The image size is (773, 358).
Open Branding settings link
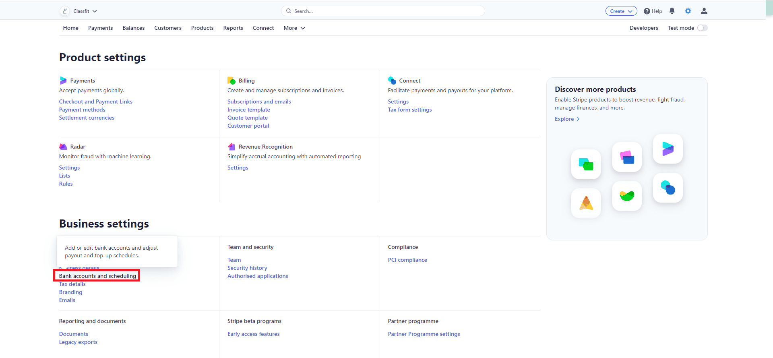pyautogui.click(x=71, y=292)
